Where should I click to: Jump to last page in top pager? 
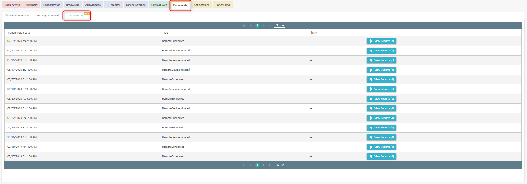click(x=270, y=26)
